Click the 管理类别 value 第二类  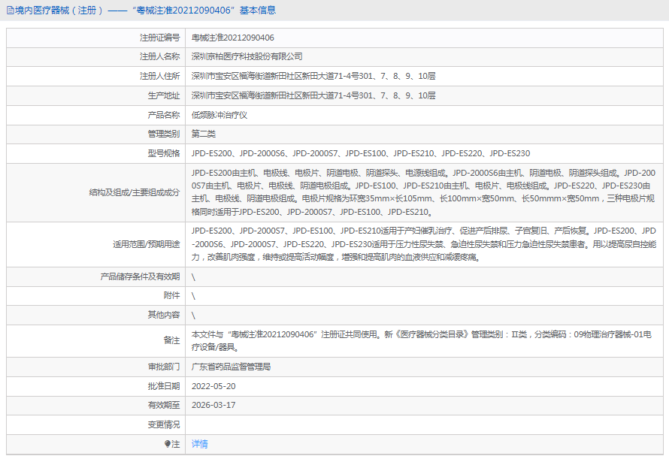pos(204,134)
